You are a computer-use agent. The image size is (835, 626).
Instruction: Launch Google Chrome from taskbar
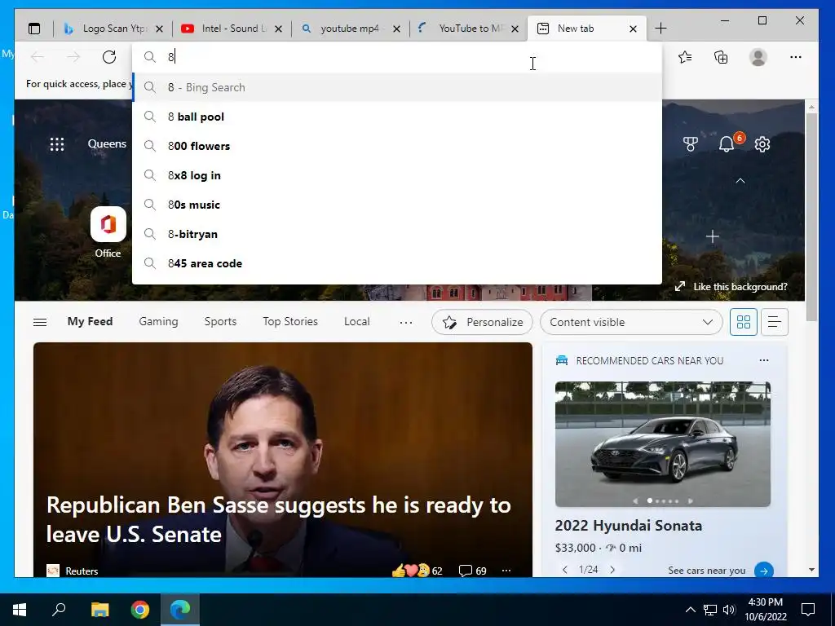click(140, 610)
